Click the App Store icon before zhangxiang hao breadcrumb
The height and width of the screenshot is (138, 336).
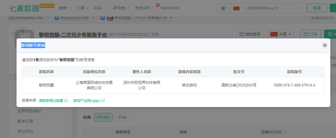56,18
